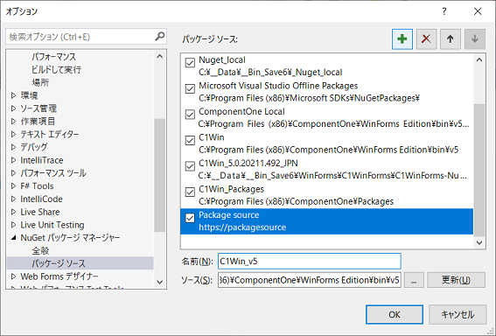Select the 場所 tree item
This screenshot has height=336, width=496.
pyautogui.click(x=40, y=82)
